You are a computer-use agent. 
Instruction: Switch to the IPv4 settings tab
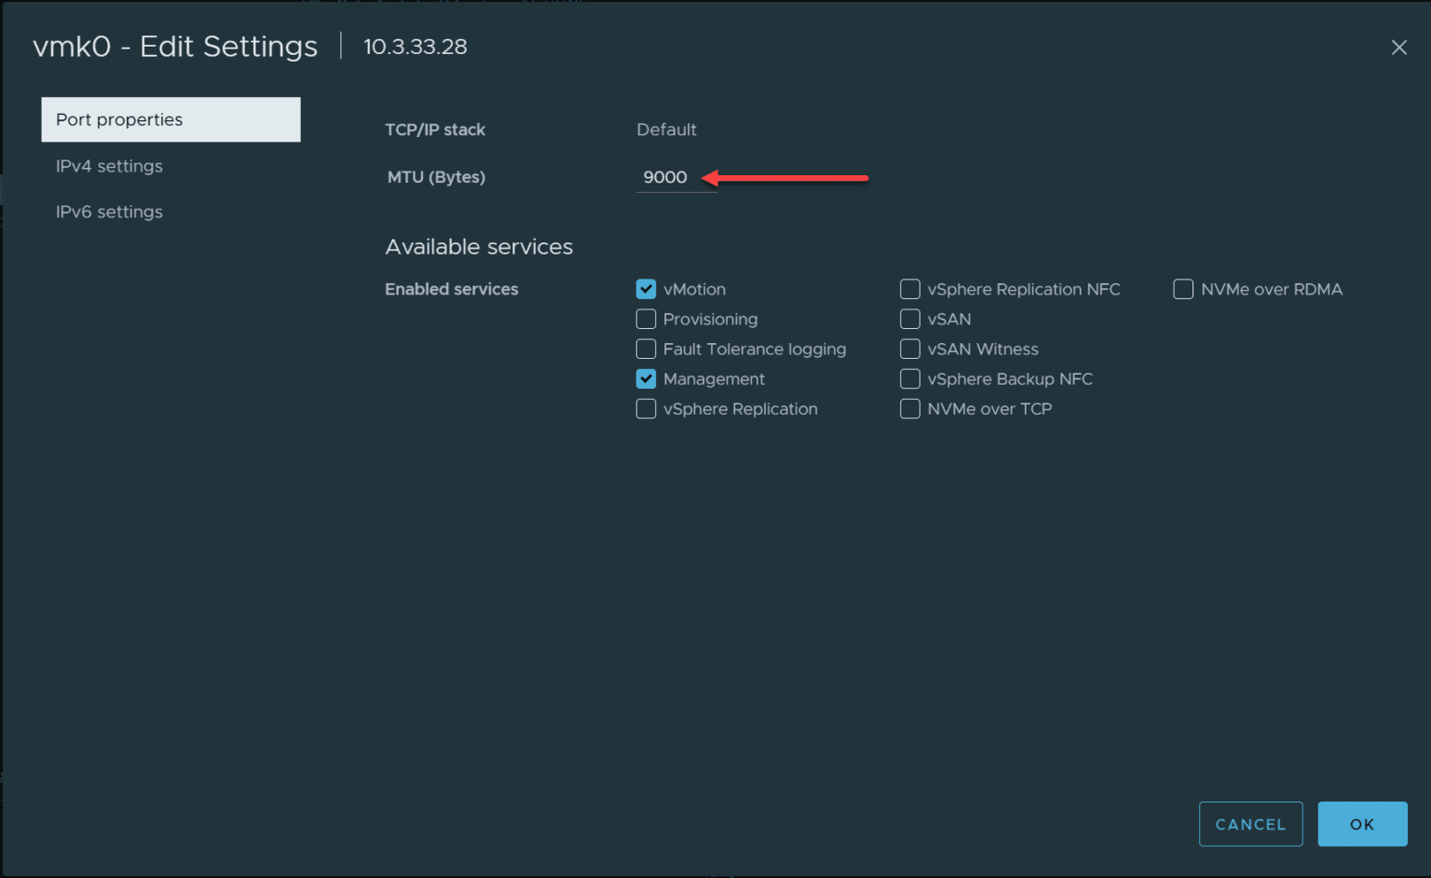(109, 166)
